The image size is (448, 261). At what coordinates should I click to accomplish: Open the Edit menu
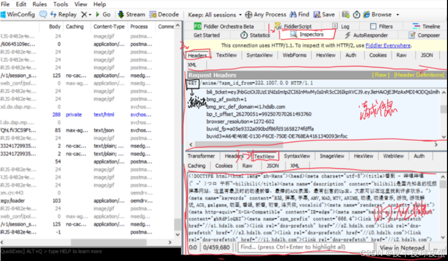tap(21, 4)
